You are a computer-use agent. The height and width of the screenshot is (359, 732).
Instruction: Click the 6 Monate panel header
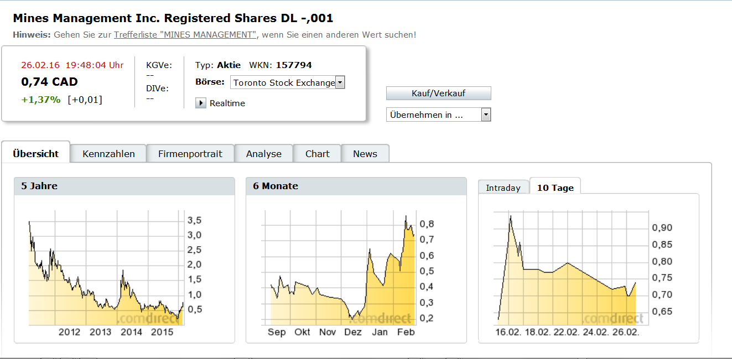(x=356, y=186)
